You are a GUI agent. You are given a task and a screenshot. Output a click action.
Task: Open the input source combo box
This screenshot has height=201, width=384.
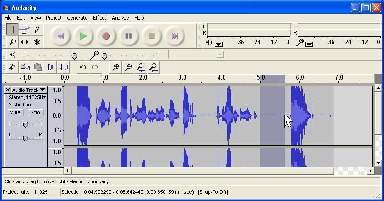point(196,54)
